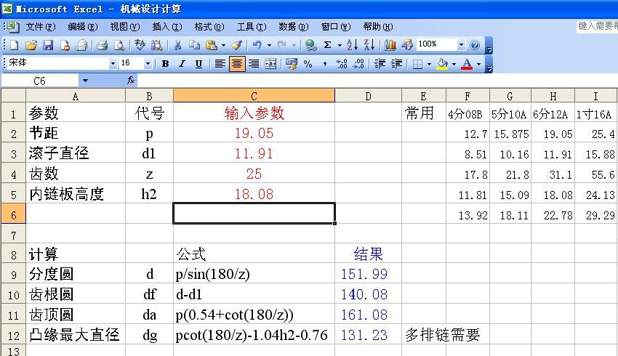Toggle left alignment

220,64
